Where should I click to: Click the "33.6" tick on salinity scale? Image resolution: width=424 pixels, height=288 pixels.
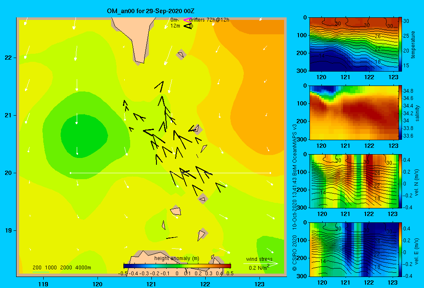[408, 136]
